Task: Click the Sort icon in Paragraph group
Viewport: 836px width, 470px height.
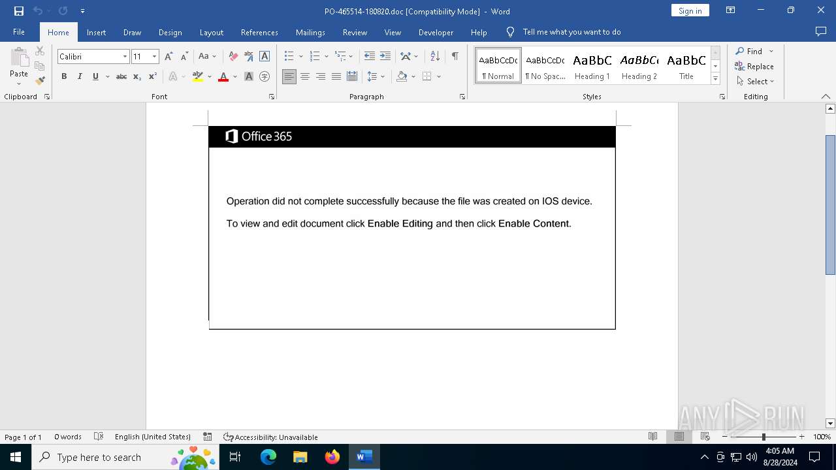Action: click(435, 57)
